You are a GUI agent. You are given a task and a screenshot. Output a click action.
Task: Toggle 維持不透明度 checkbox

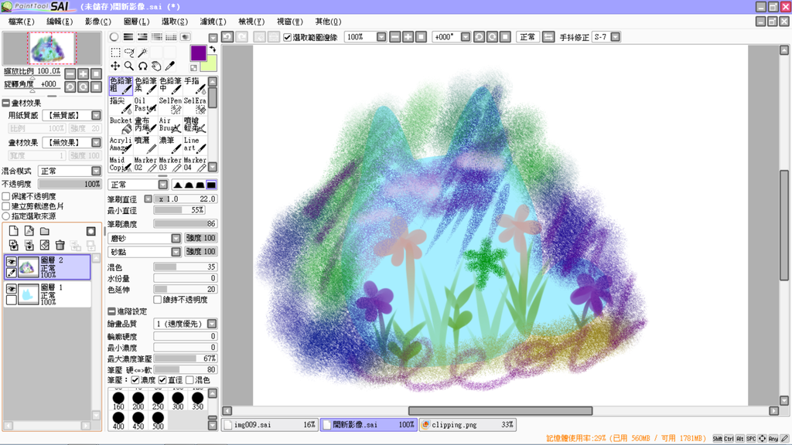[158, 300]
